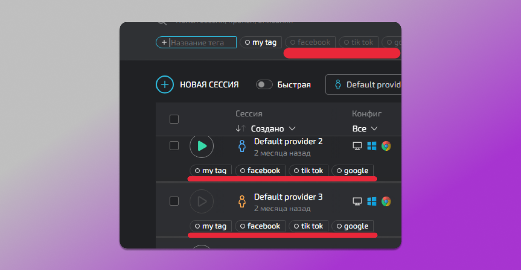Viewport: 521px width, 270px height.
Task: Open the Default provider selector dropdown
Action: coord(364,85)
